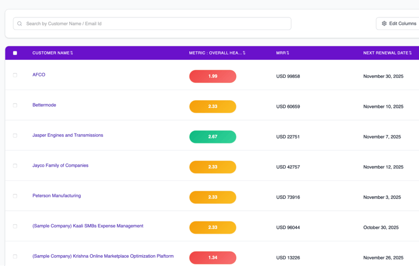Open Jasper Engines and Transmissions link
419x266 pixels.
[68, 135]
